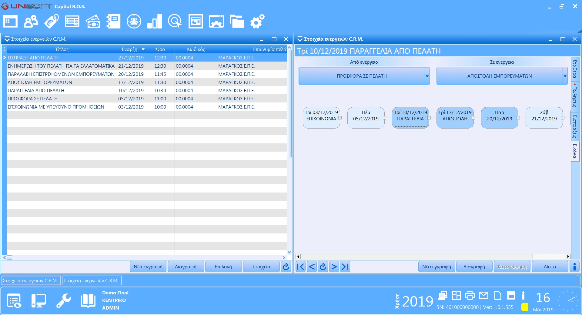
Task: Click the Επιλογή button
Action: (223, 266)
